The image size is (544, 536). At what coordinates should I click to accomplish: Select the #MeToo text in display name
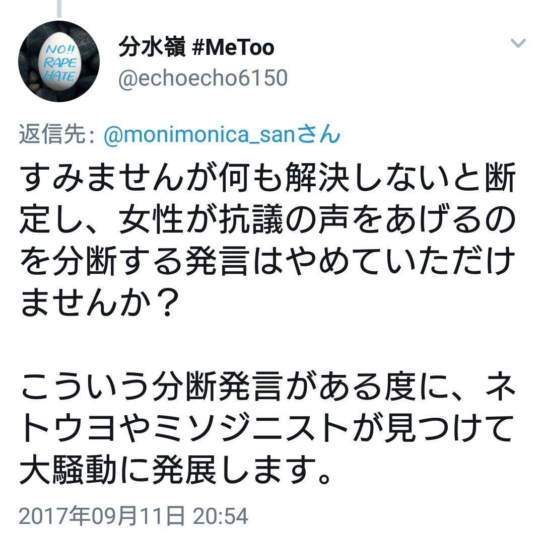click(x=233, y=47)
